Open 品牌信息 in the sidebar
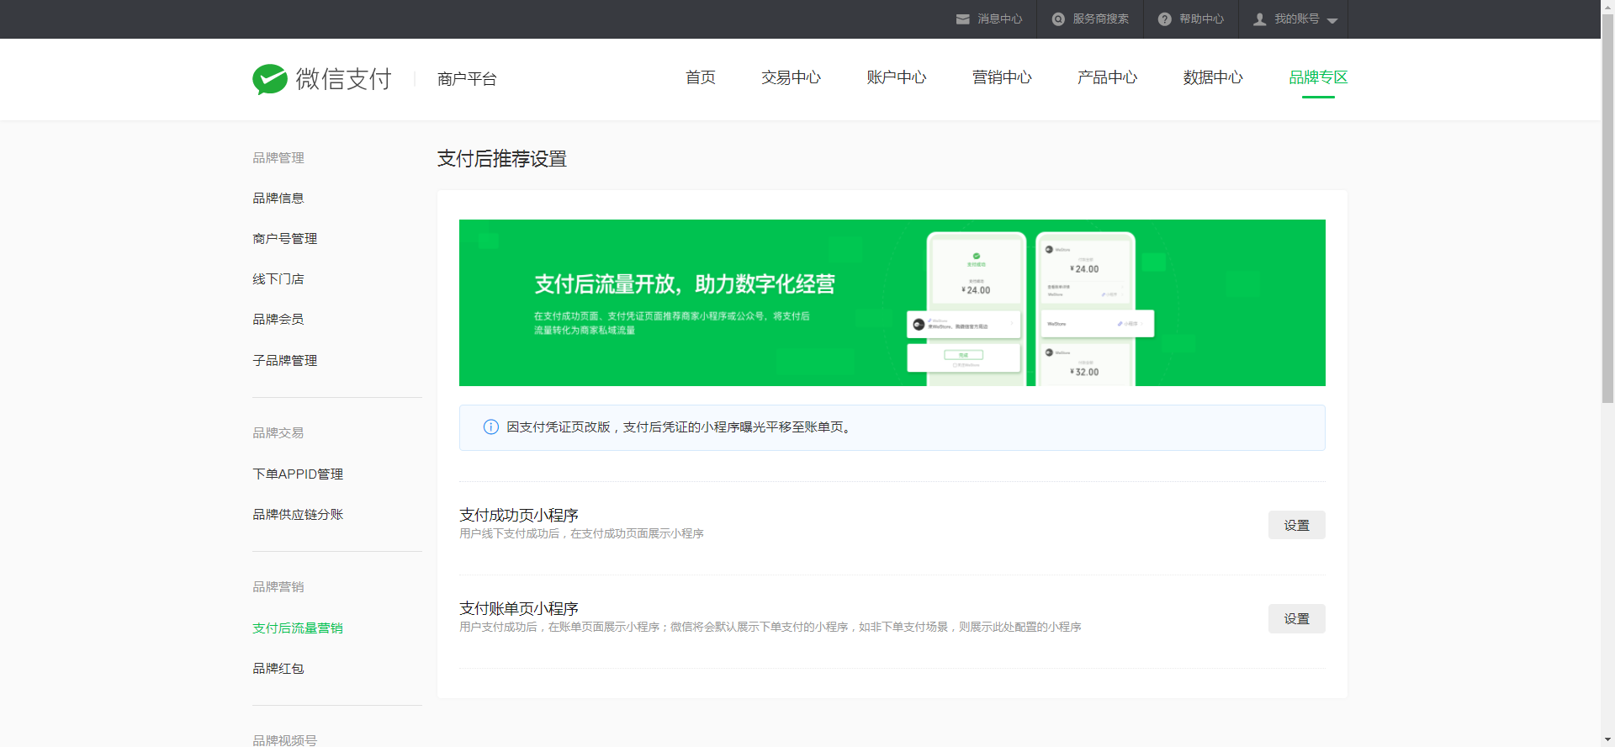 278,199
